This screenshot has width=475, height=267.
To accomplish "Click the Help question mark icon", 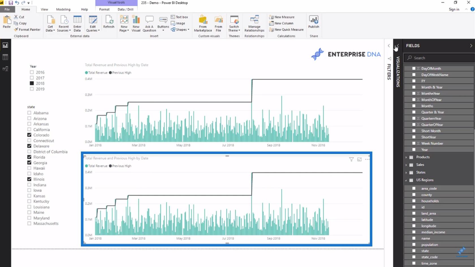I will point(472,9).
